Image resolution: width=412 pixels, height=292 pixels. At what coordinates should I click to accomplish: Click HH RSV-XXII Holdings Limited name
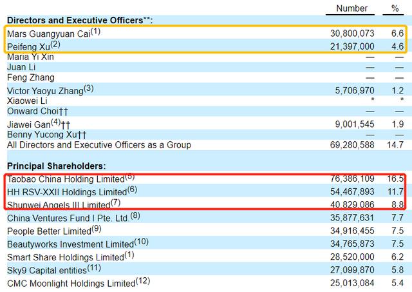click(67, 192)
